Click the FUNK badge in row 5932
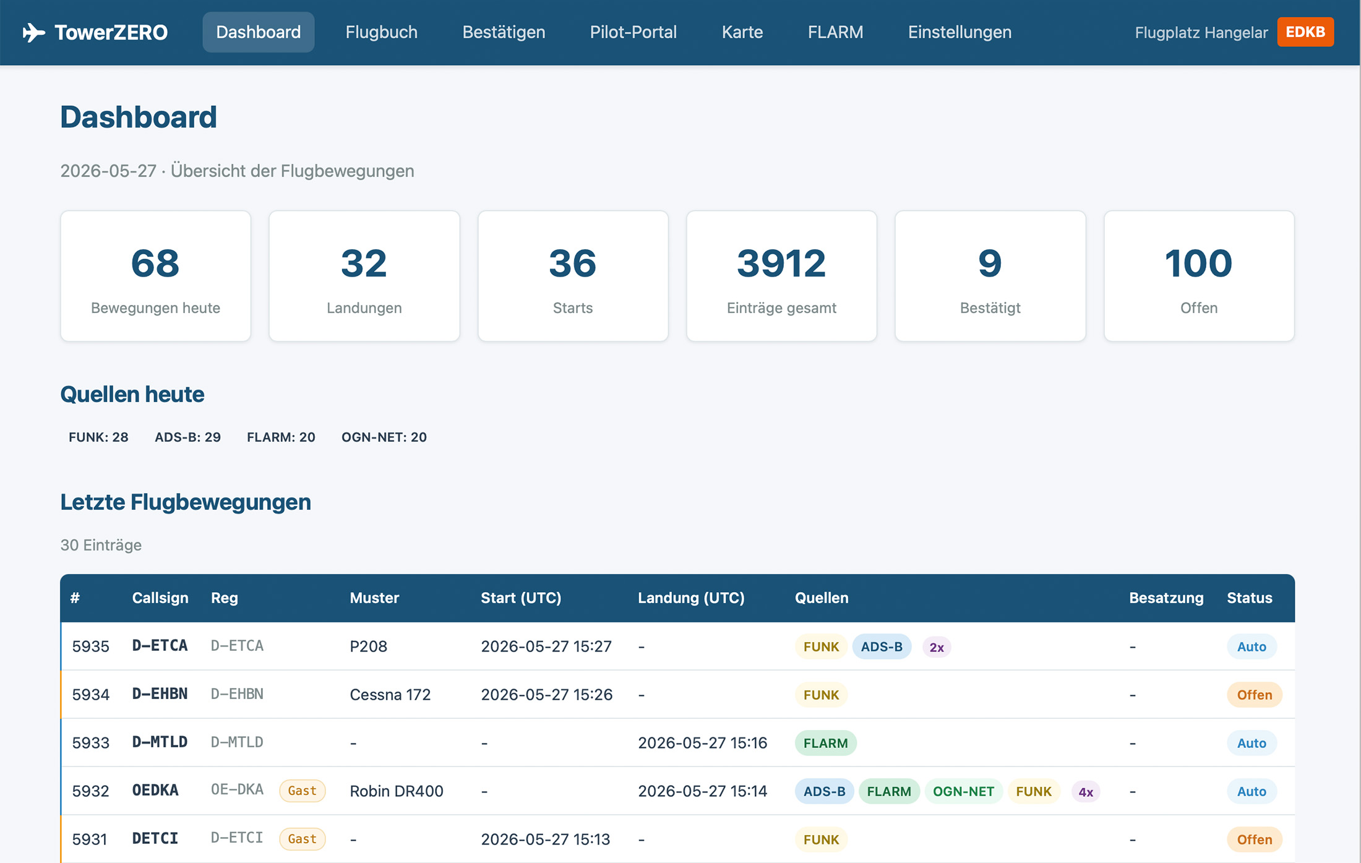Screen dimensions: 1361x863 [1034, 791]
